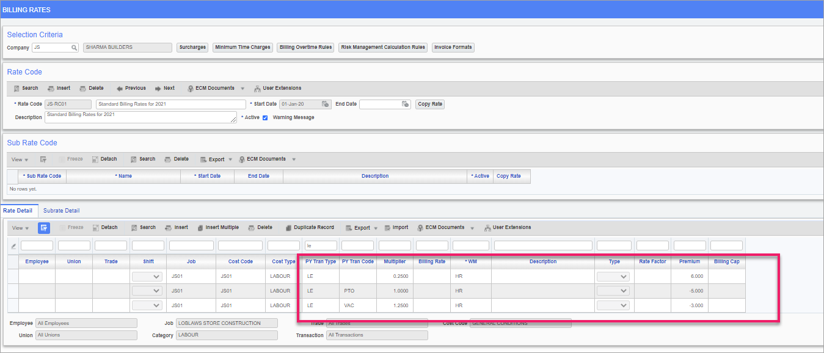Open ECM Documents in the Rate Code toolbar
The image size is (824, 353).
pos(211,88)
